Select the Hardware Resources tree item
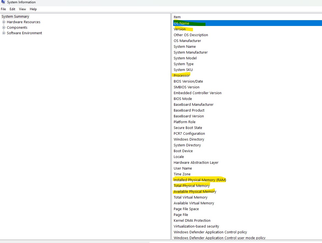322x243 pixels. [23, 22]
